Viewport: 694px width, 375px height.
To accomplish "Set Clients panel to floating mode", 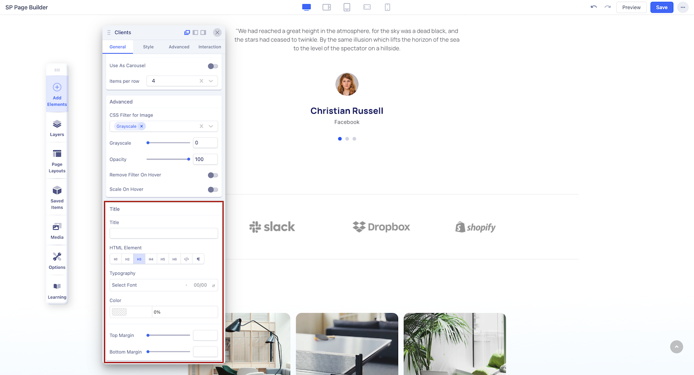I will pos(187,32).
